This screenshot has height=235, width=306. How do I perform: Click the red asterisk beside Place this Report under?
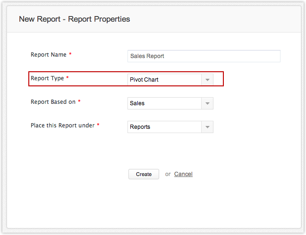pos(98,126)
